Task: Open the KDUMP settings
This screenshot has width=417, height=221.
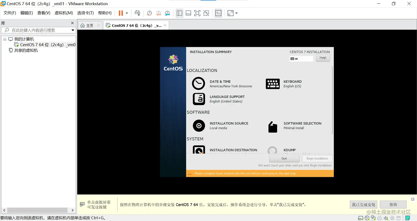Action: 282,150
